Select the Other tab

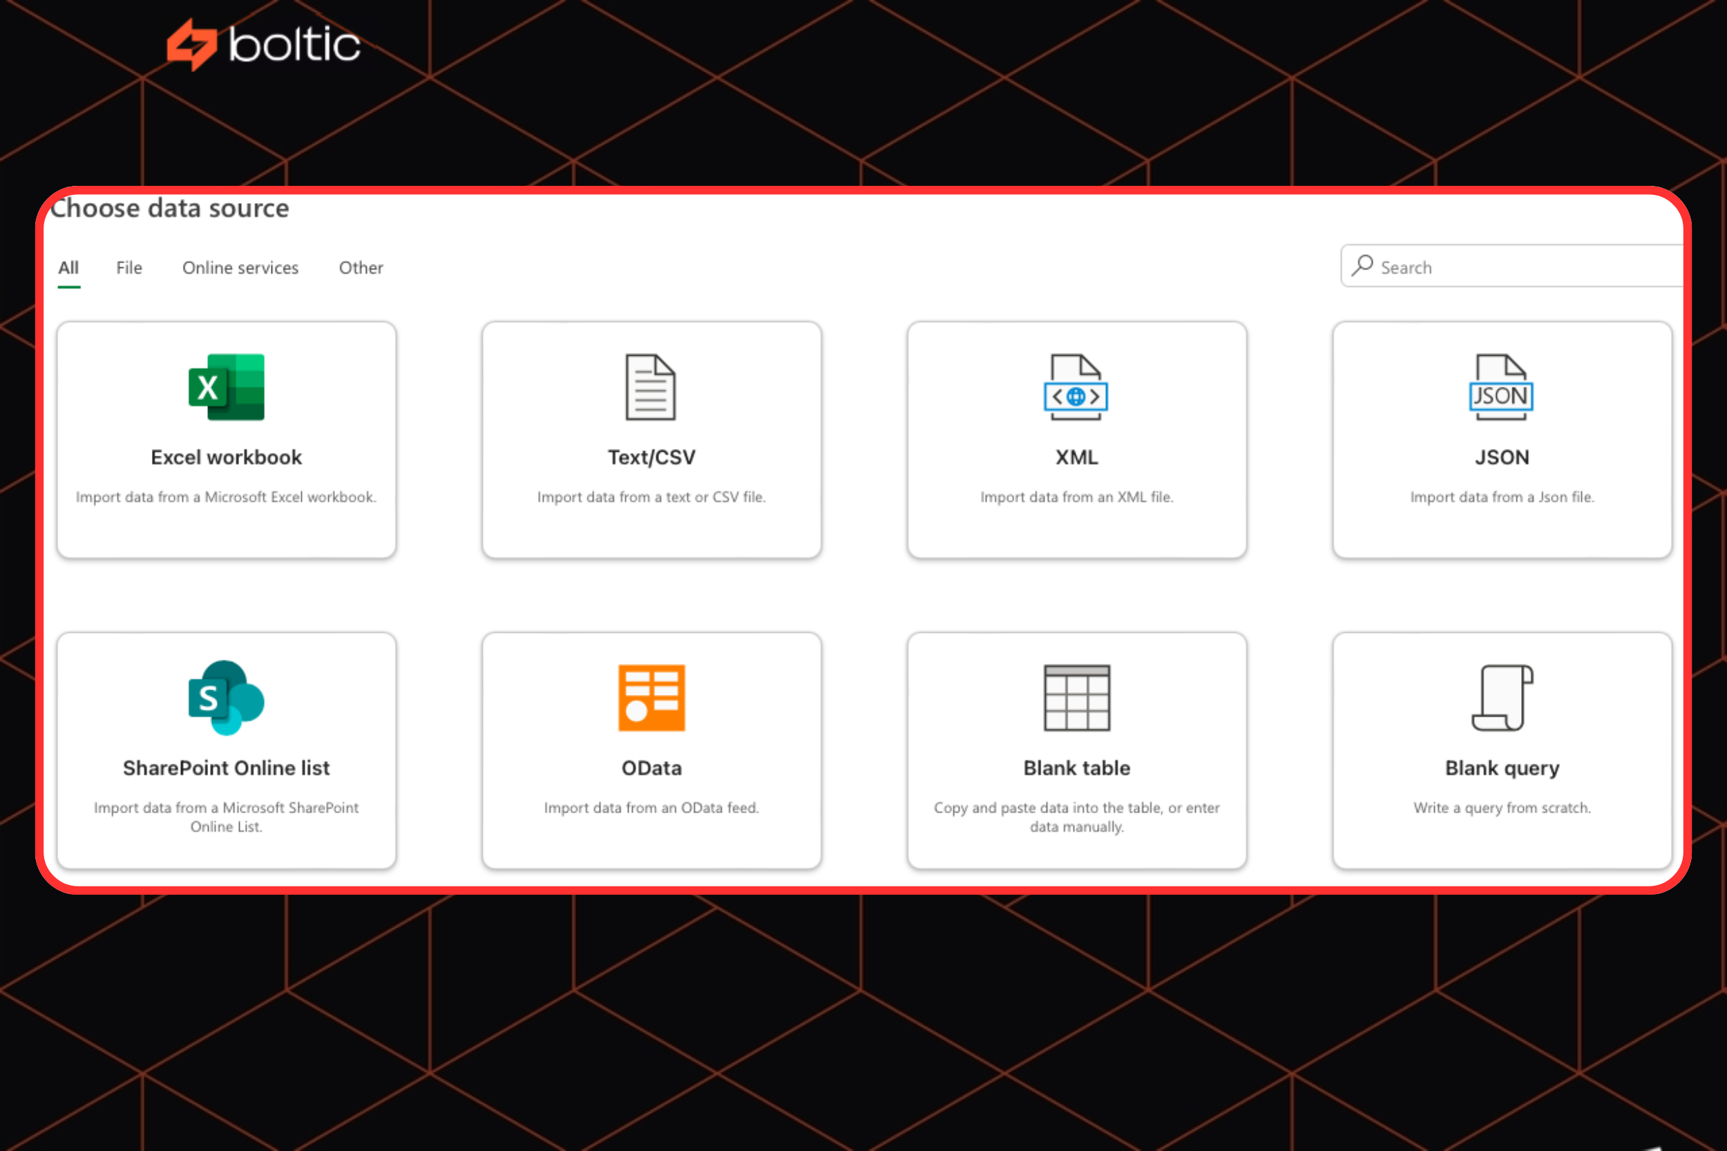pyautogui.click(x=361, y=268)
